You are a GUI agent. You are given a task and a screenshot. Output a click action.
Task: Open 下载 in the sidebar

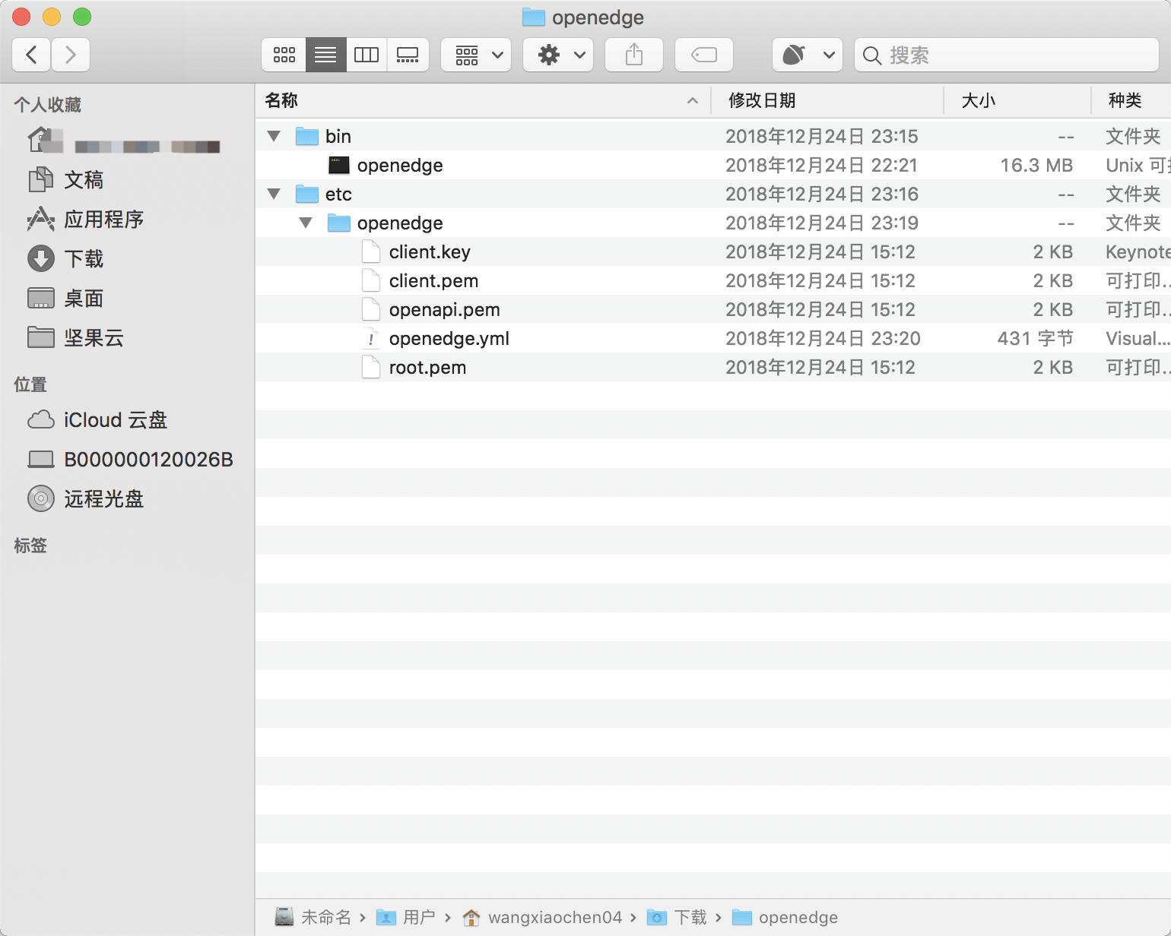[83, 259]
